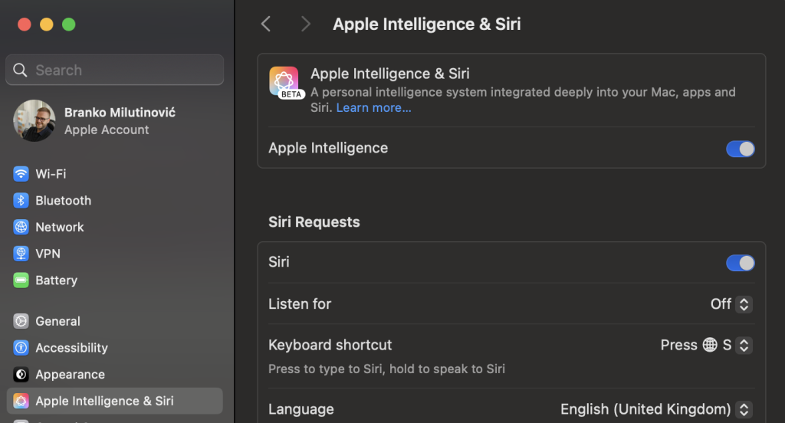Open the Listen for dropdown
The height and width of the screenshot is (423, 785).
tap(731, 304)
